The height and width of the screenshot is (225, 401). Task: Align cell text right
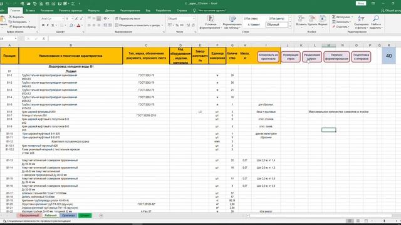[98, 25]
